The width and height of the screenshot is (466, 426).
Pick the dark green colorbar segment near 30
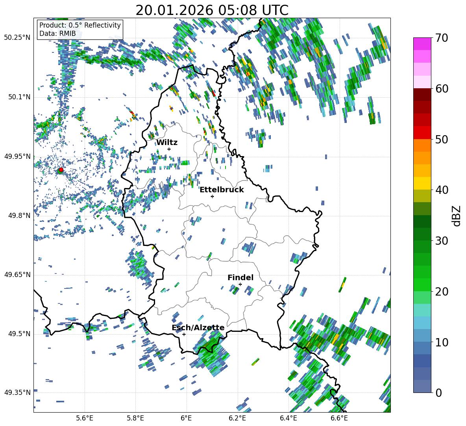coord(422,234)
